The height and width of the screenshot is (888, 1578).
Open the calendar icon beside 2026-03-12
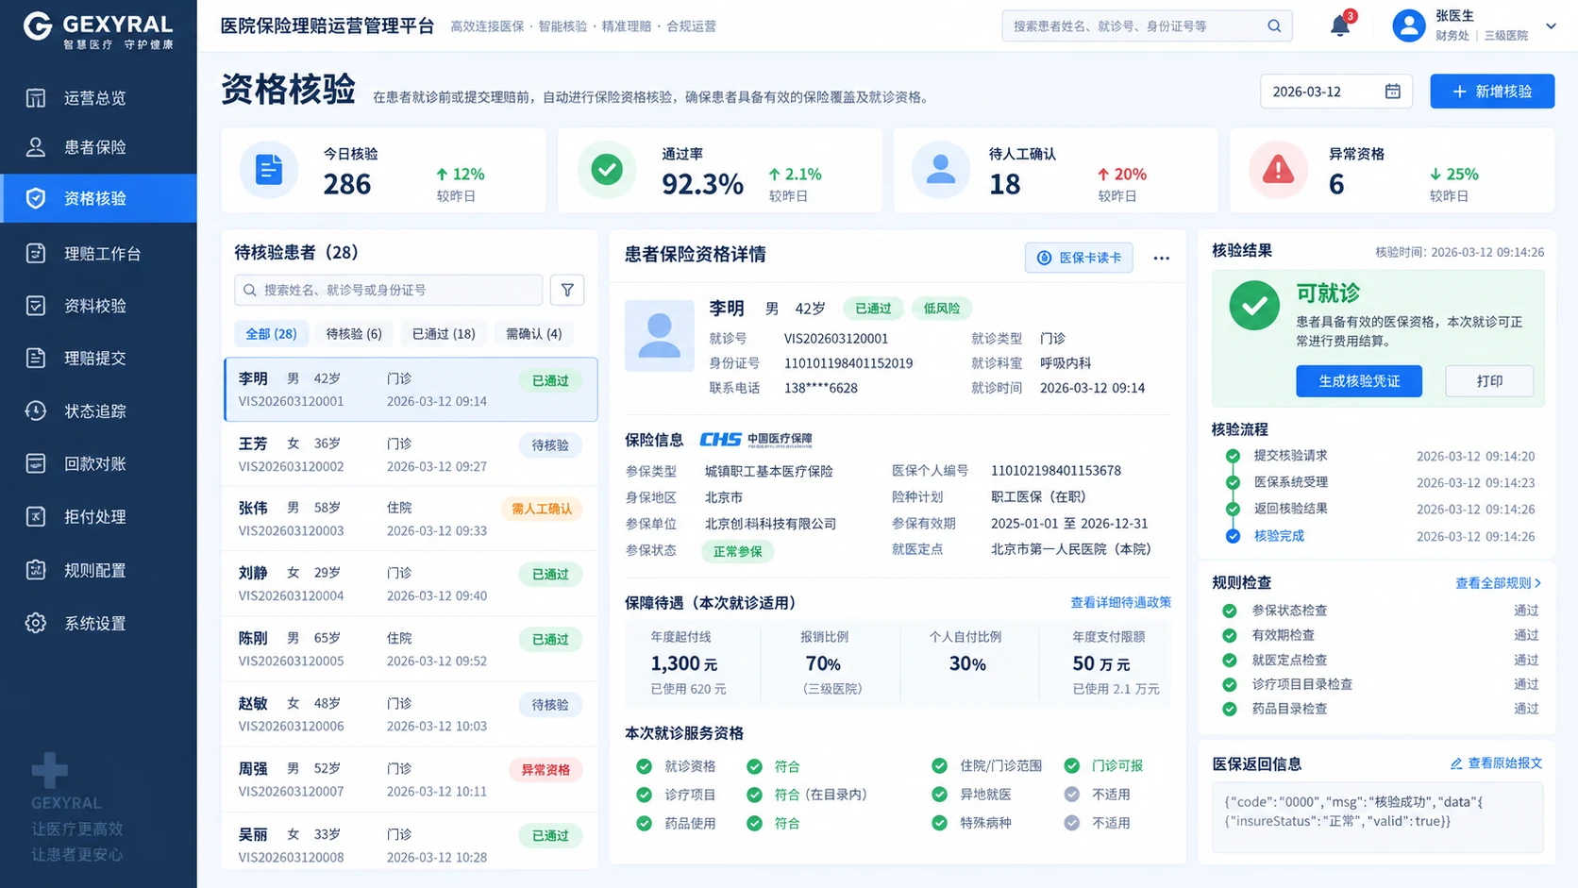tap(1392, 92)
